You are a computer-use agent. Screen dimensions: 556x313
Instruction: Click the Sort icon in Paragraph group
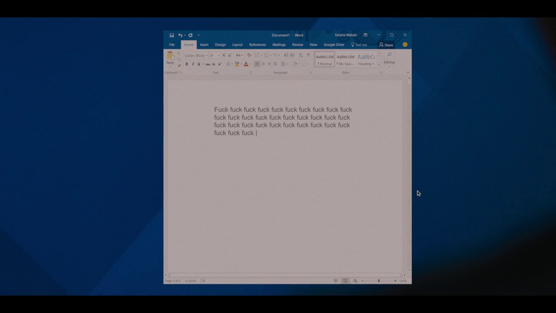[301, 55]
